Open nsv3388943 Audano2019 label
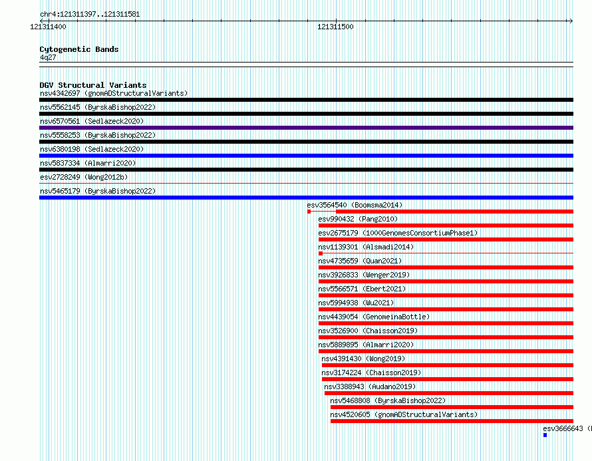The image size is (592, 461). [370, 386]
